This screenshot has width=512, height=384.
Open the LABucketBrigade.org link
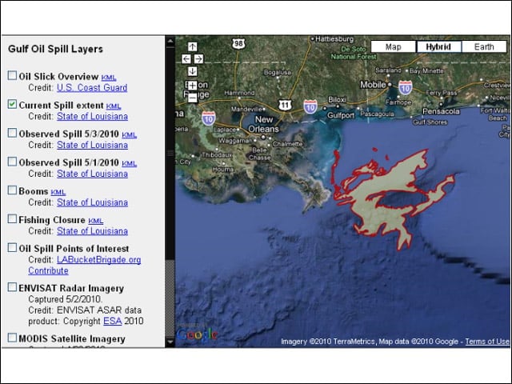[x=99, y=259]
